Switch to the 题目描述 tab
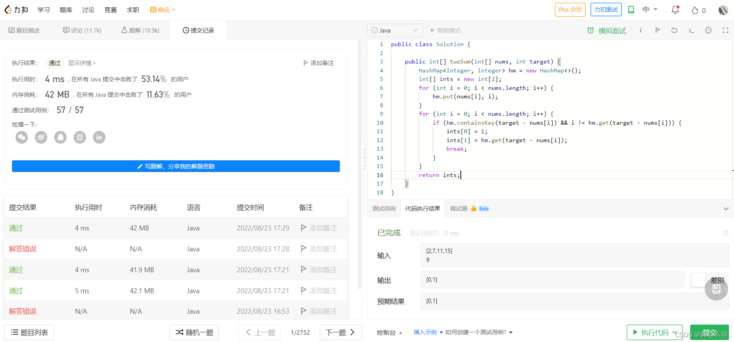The height and width of the screenshot is (342, 734). pos(24,30)
